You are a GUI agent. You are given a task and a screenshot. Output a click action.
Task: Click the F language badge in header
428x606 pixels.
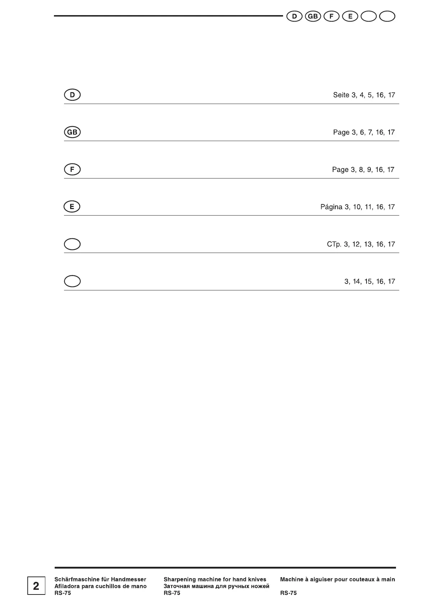coord(332,16)
